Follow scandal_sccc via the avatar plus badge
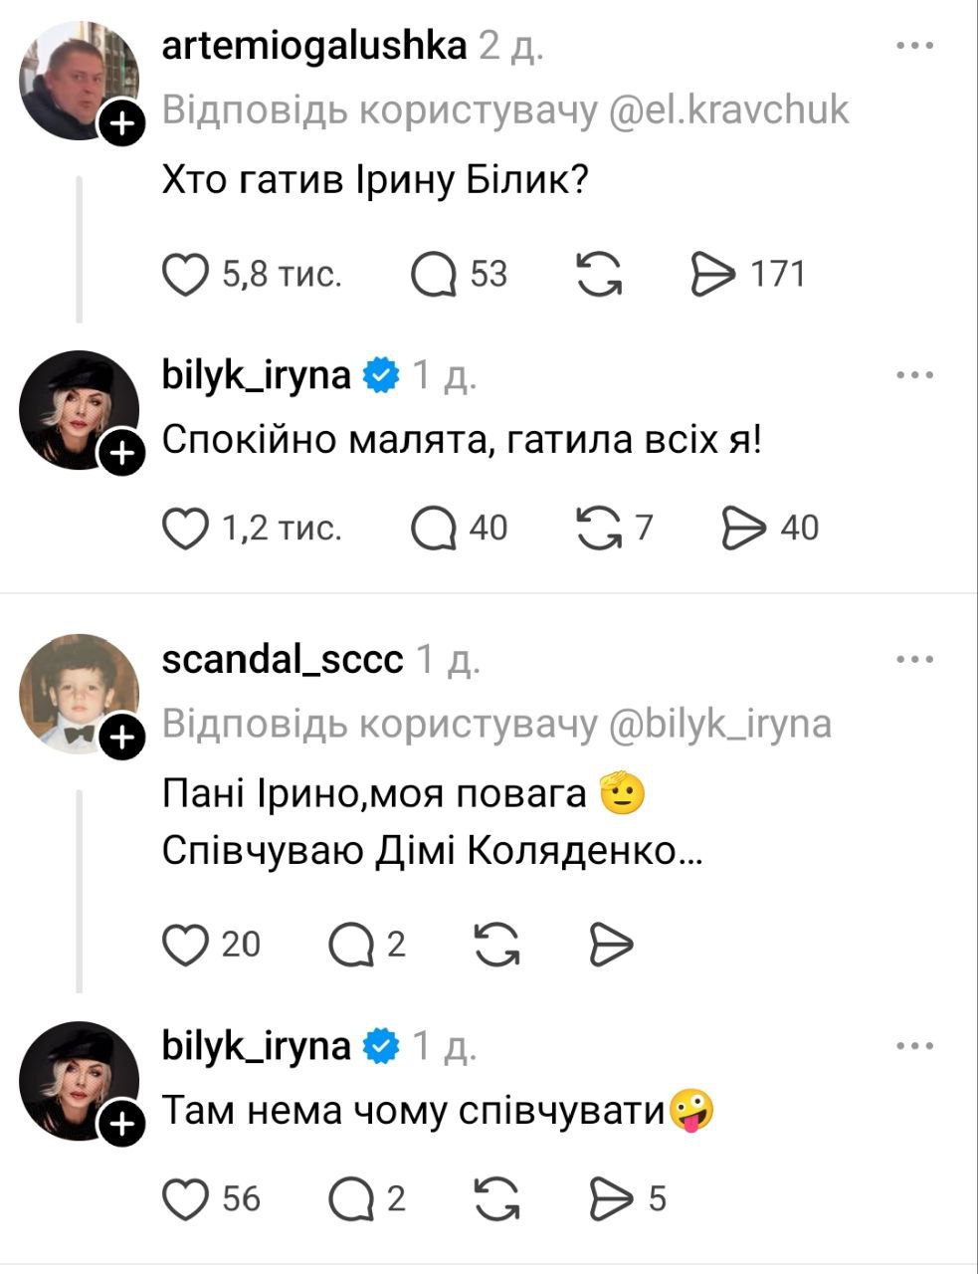The height and width of the screenshot is (1274, 978). pyautogui.click(x=121, y=739)
